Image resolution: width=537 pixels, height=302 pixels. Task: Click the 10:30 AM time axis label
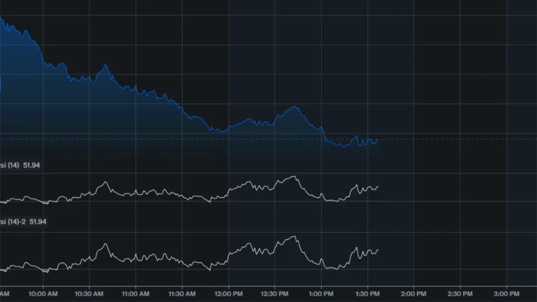pyautogui.click(x=89, y=293)
